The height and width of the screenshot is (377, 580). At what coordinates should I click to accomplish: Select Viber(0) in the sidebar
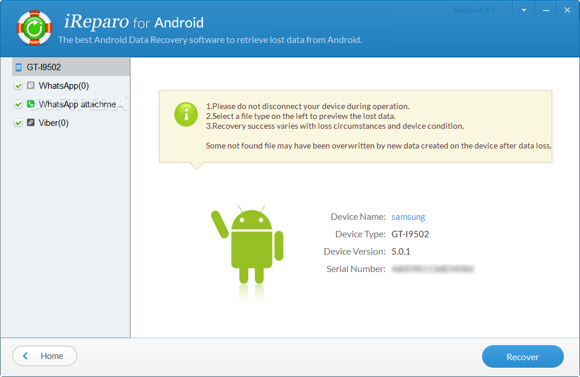click(53, 123)
